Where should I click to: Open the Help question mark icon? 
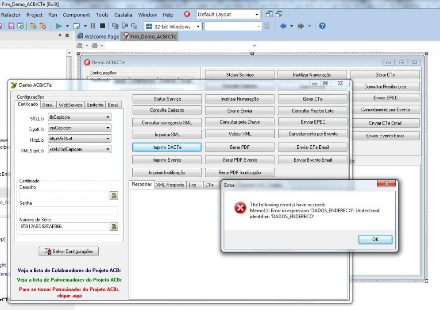pos(322,26)
